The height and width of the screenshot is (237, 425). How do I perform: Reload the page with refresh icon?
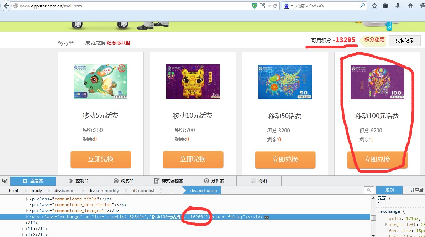(x=276, y=6)
